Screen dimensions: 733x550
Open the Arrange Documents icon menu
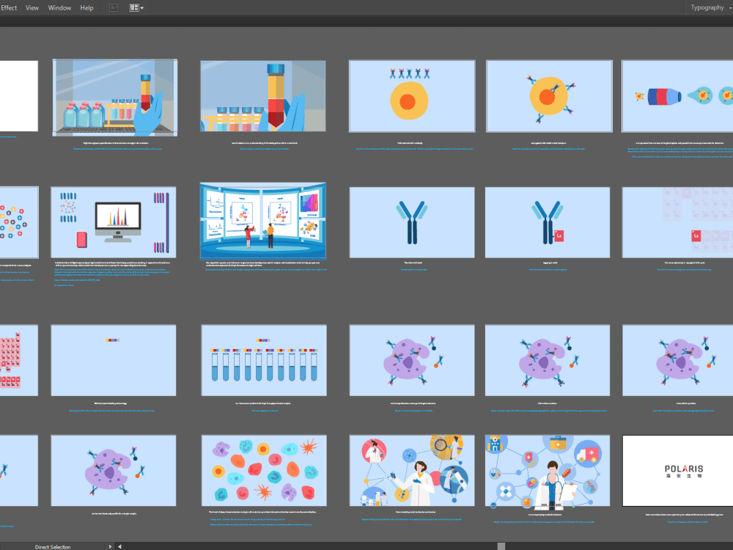136,7
